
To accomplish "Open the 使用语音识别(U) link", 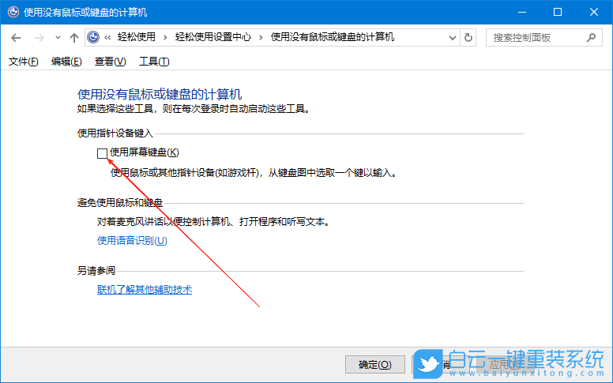I will [132, 240].
